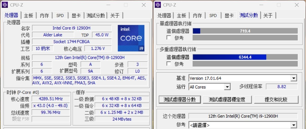Click the empty single-thread reference bar
The image size is (306, 129).
pyautogui.click(x=245, y=38)
